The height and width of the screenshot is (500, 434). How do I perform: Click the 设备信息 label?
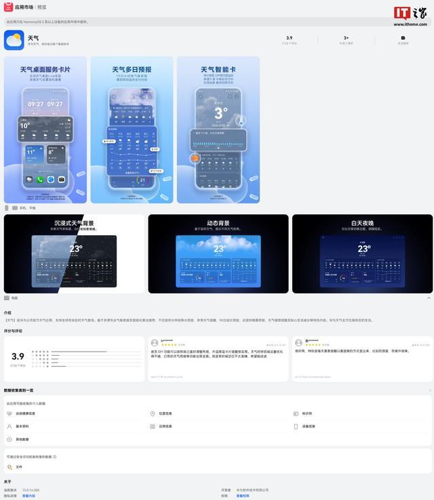pos(309,426)
